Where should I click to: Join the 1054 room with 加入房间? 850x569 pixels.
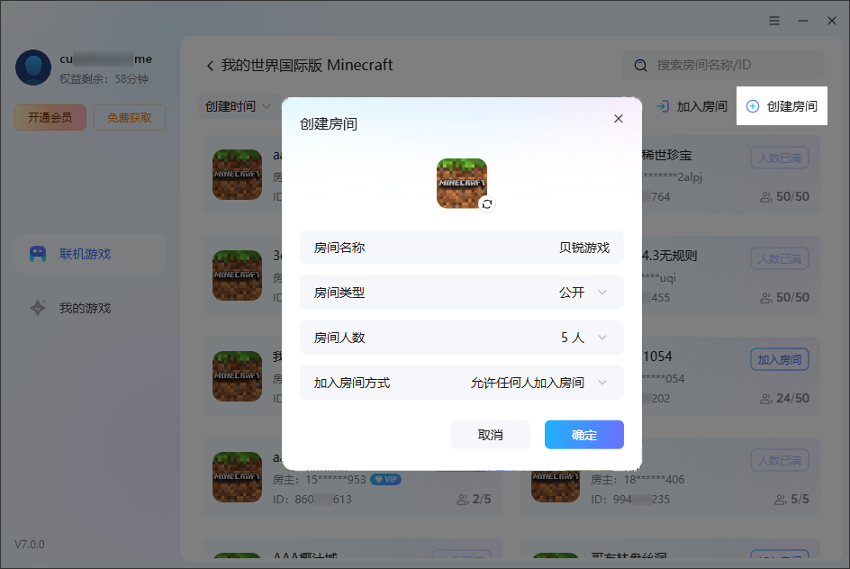(780, 359)
